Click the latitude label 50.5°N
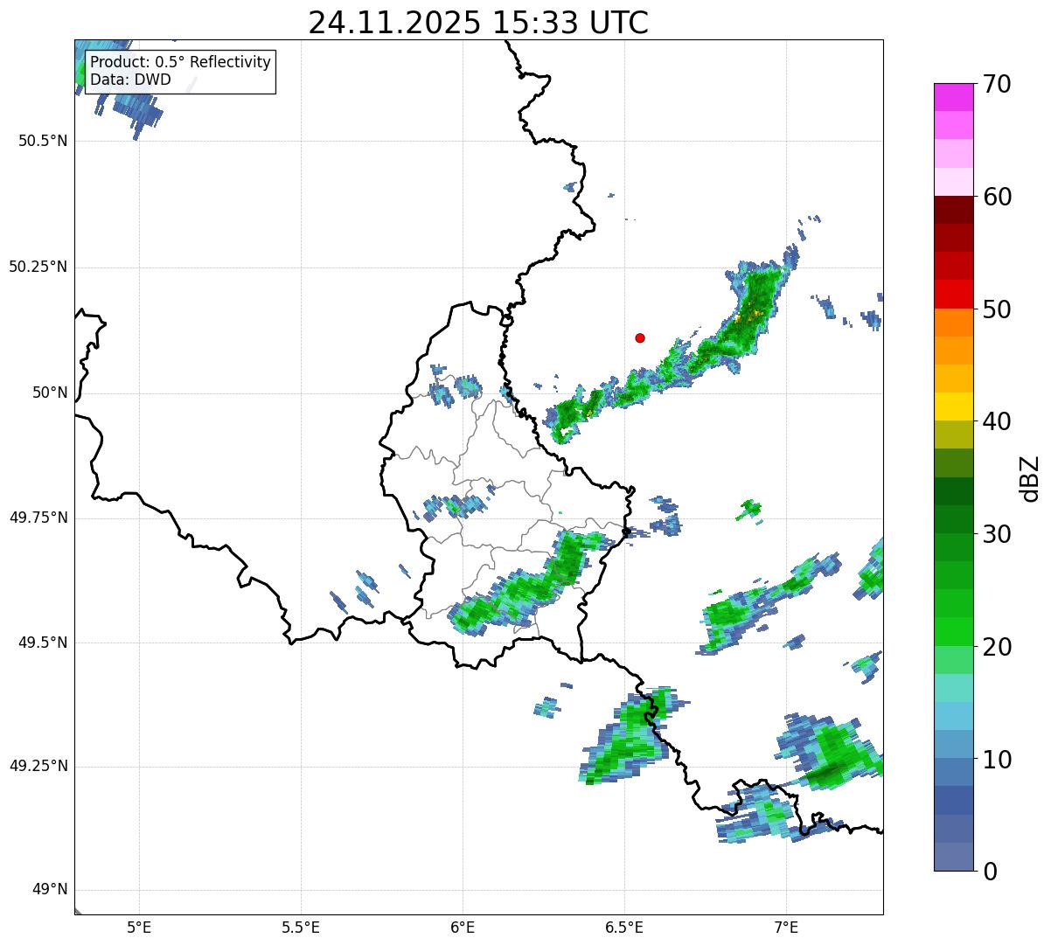 42,141
